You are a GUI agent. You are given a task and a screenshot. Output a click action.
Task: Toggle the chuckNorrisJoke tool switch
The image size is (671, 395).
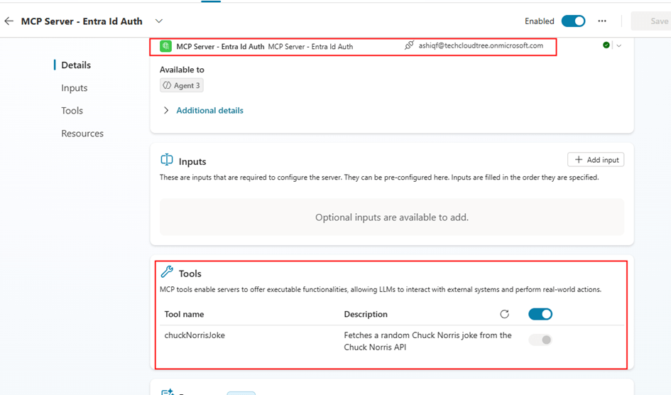point(540,340)
